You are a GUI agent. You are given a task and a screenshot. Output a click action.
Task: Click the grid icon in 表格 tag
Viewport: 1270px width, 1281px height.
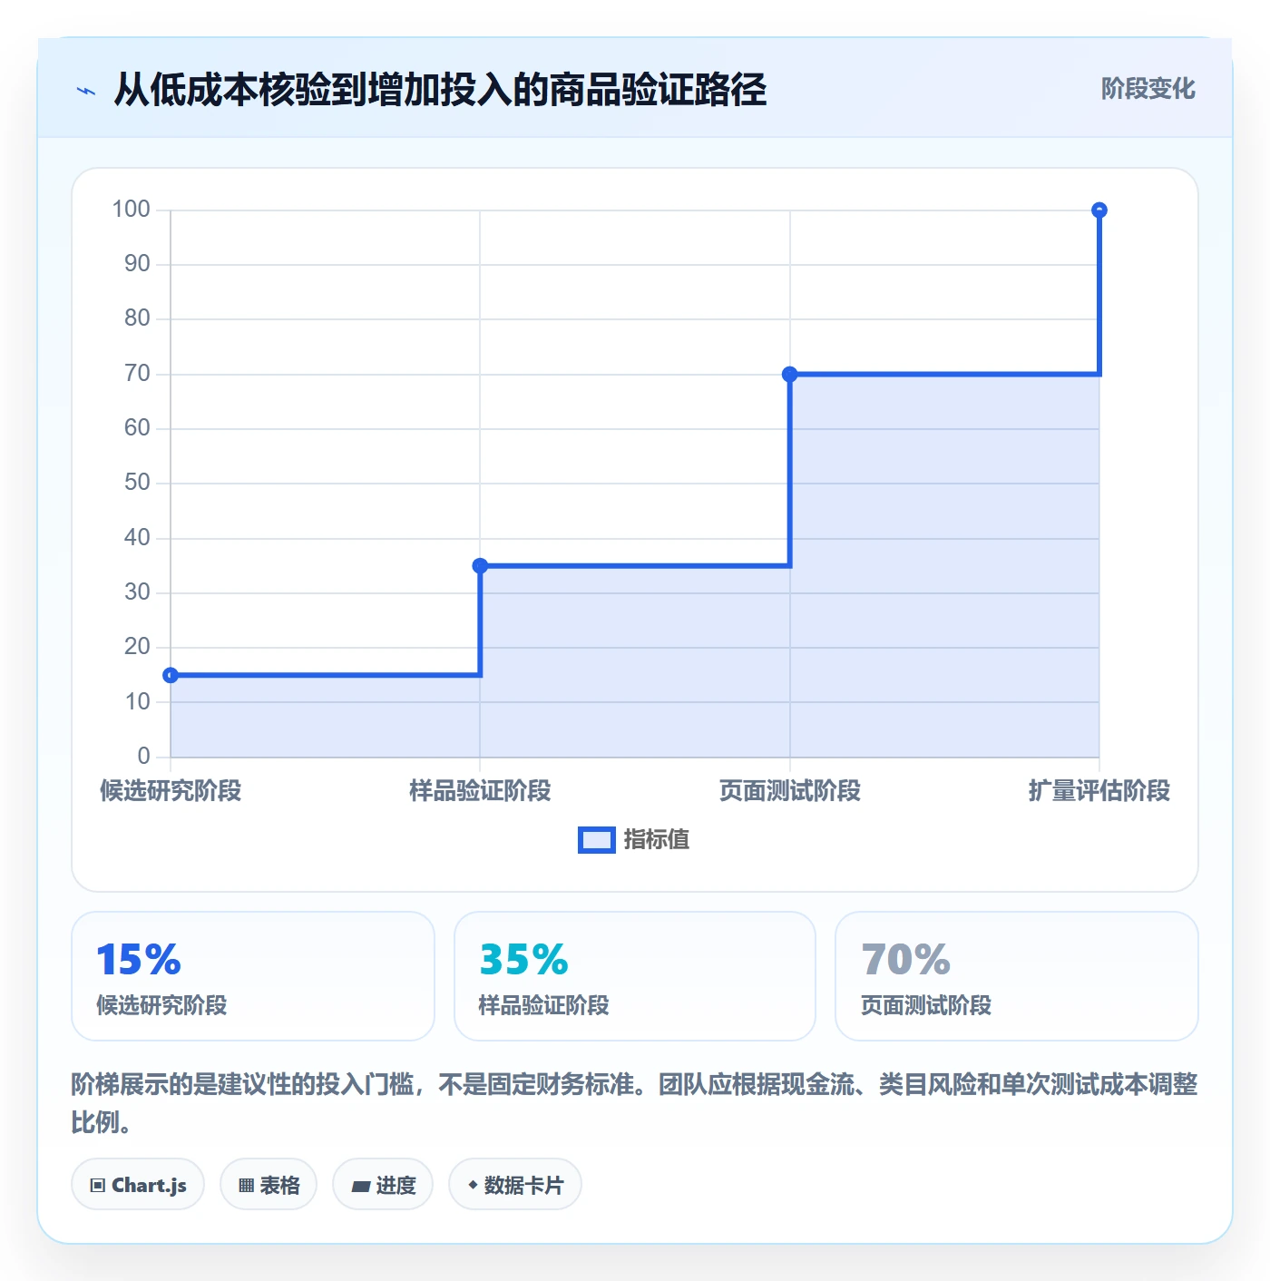point(246,1186)
